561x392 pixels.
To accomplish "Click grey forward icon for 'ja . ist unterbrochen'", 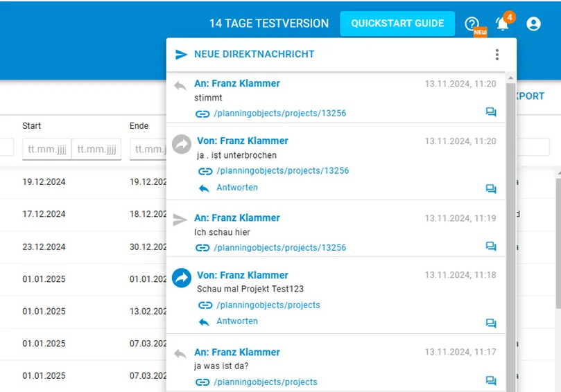I will pyautogui.click(x=182, y=144).
